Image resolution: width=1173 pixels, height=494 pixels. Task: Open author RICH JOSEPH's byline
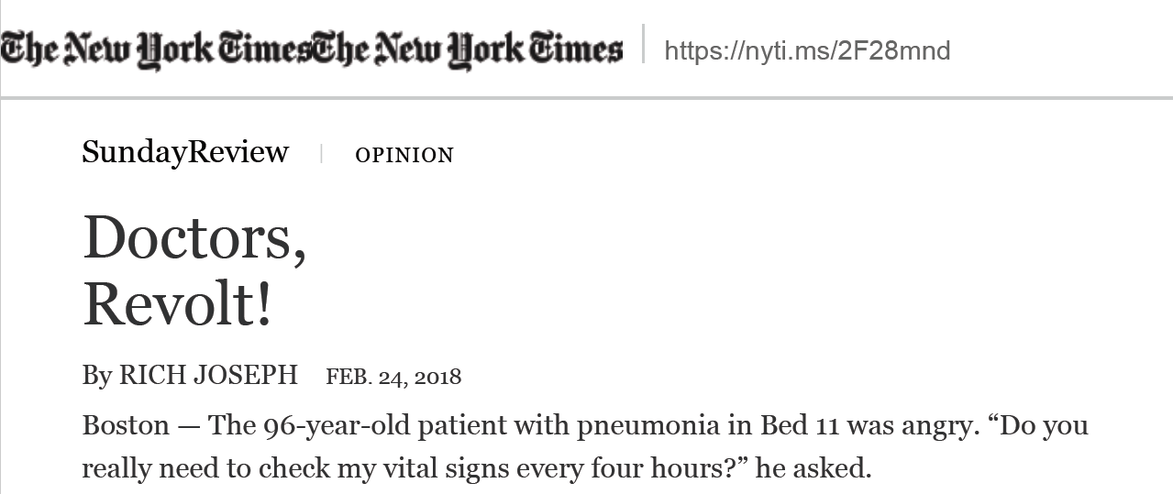pyautogui.click(x=209, y=375)
